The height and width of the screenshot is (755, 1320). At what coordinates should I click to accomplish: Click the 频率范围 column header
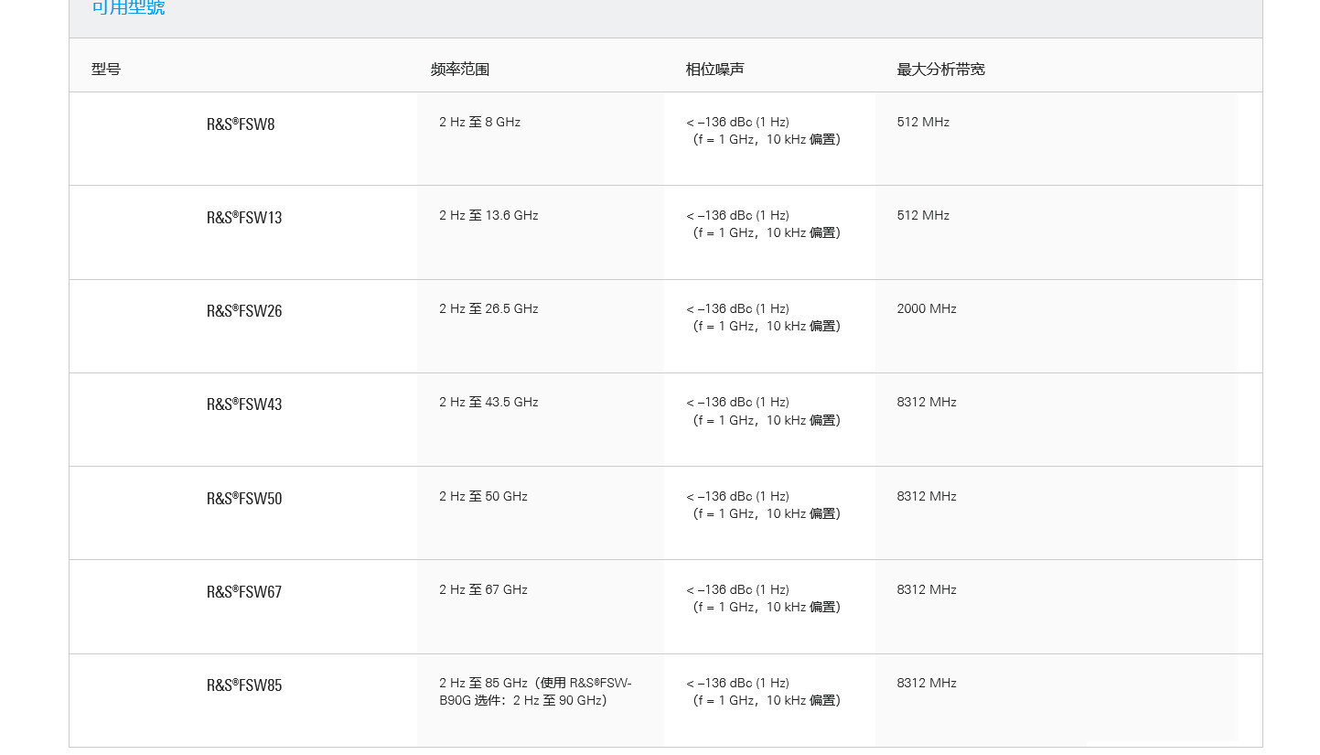(460, 70)
